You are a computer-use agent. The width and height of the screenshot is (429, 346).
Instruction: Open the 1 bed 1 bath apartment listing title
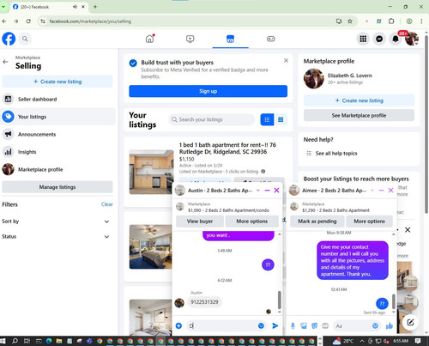coord(227,149)
